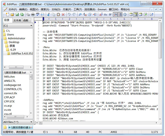This screenshot has width=165, height=136.
Task: Open the Emmet menu
Action: tap(102, 9)
